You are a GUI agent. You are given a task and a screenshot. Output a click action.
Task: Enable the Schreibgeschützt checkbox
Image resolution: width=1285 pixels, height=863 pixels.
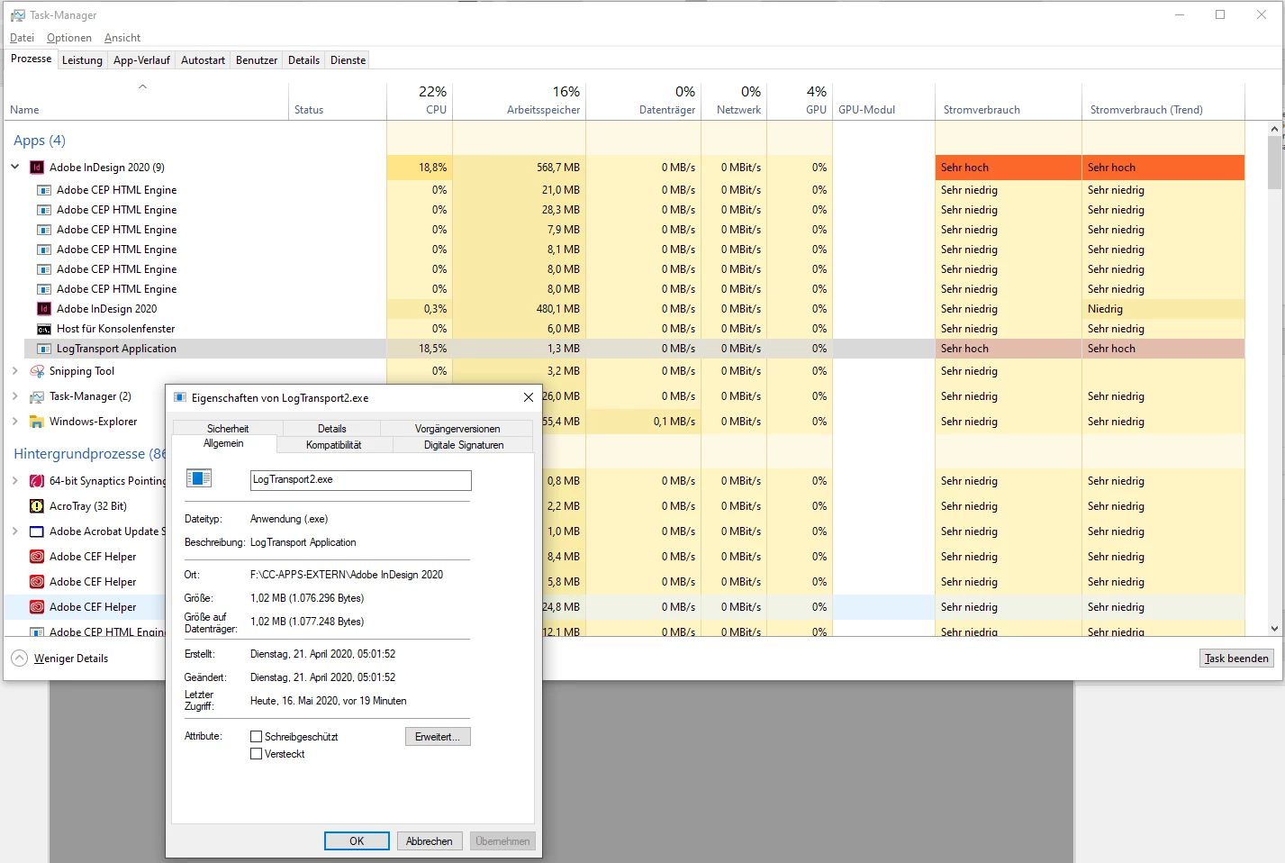256,737
